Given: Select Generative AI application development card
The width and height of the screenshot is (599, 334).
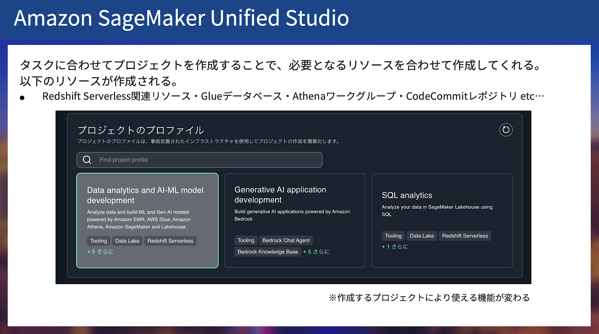Looking at the screenshot, I should point(295,221).
